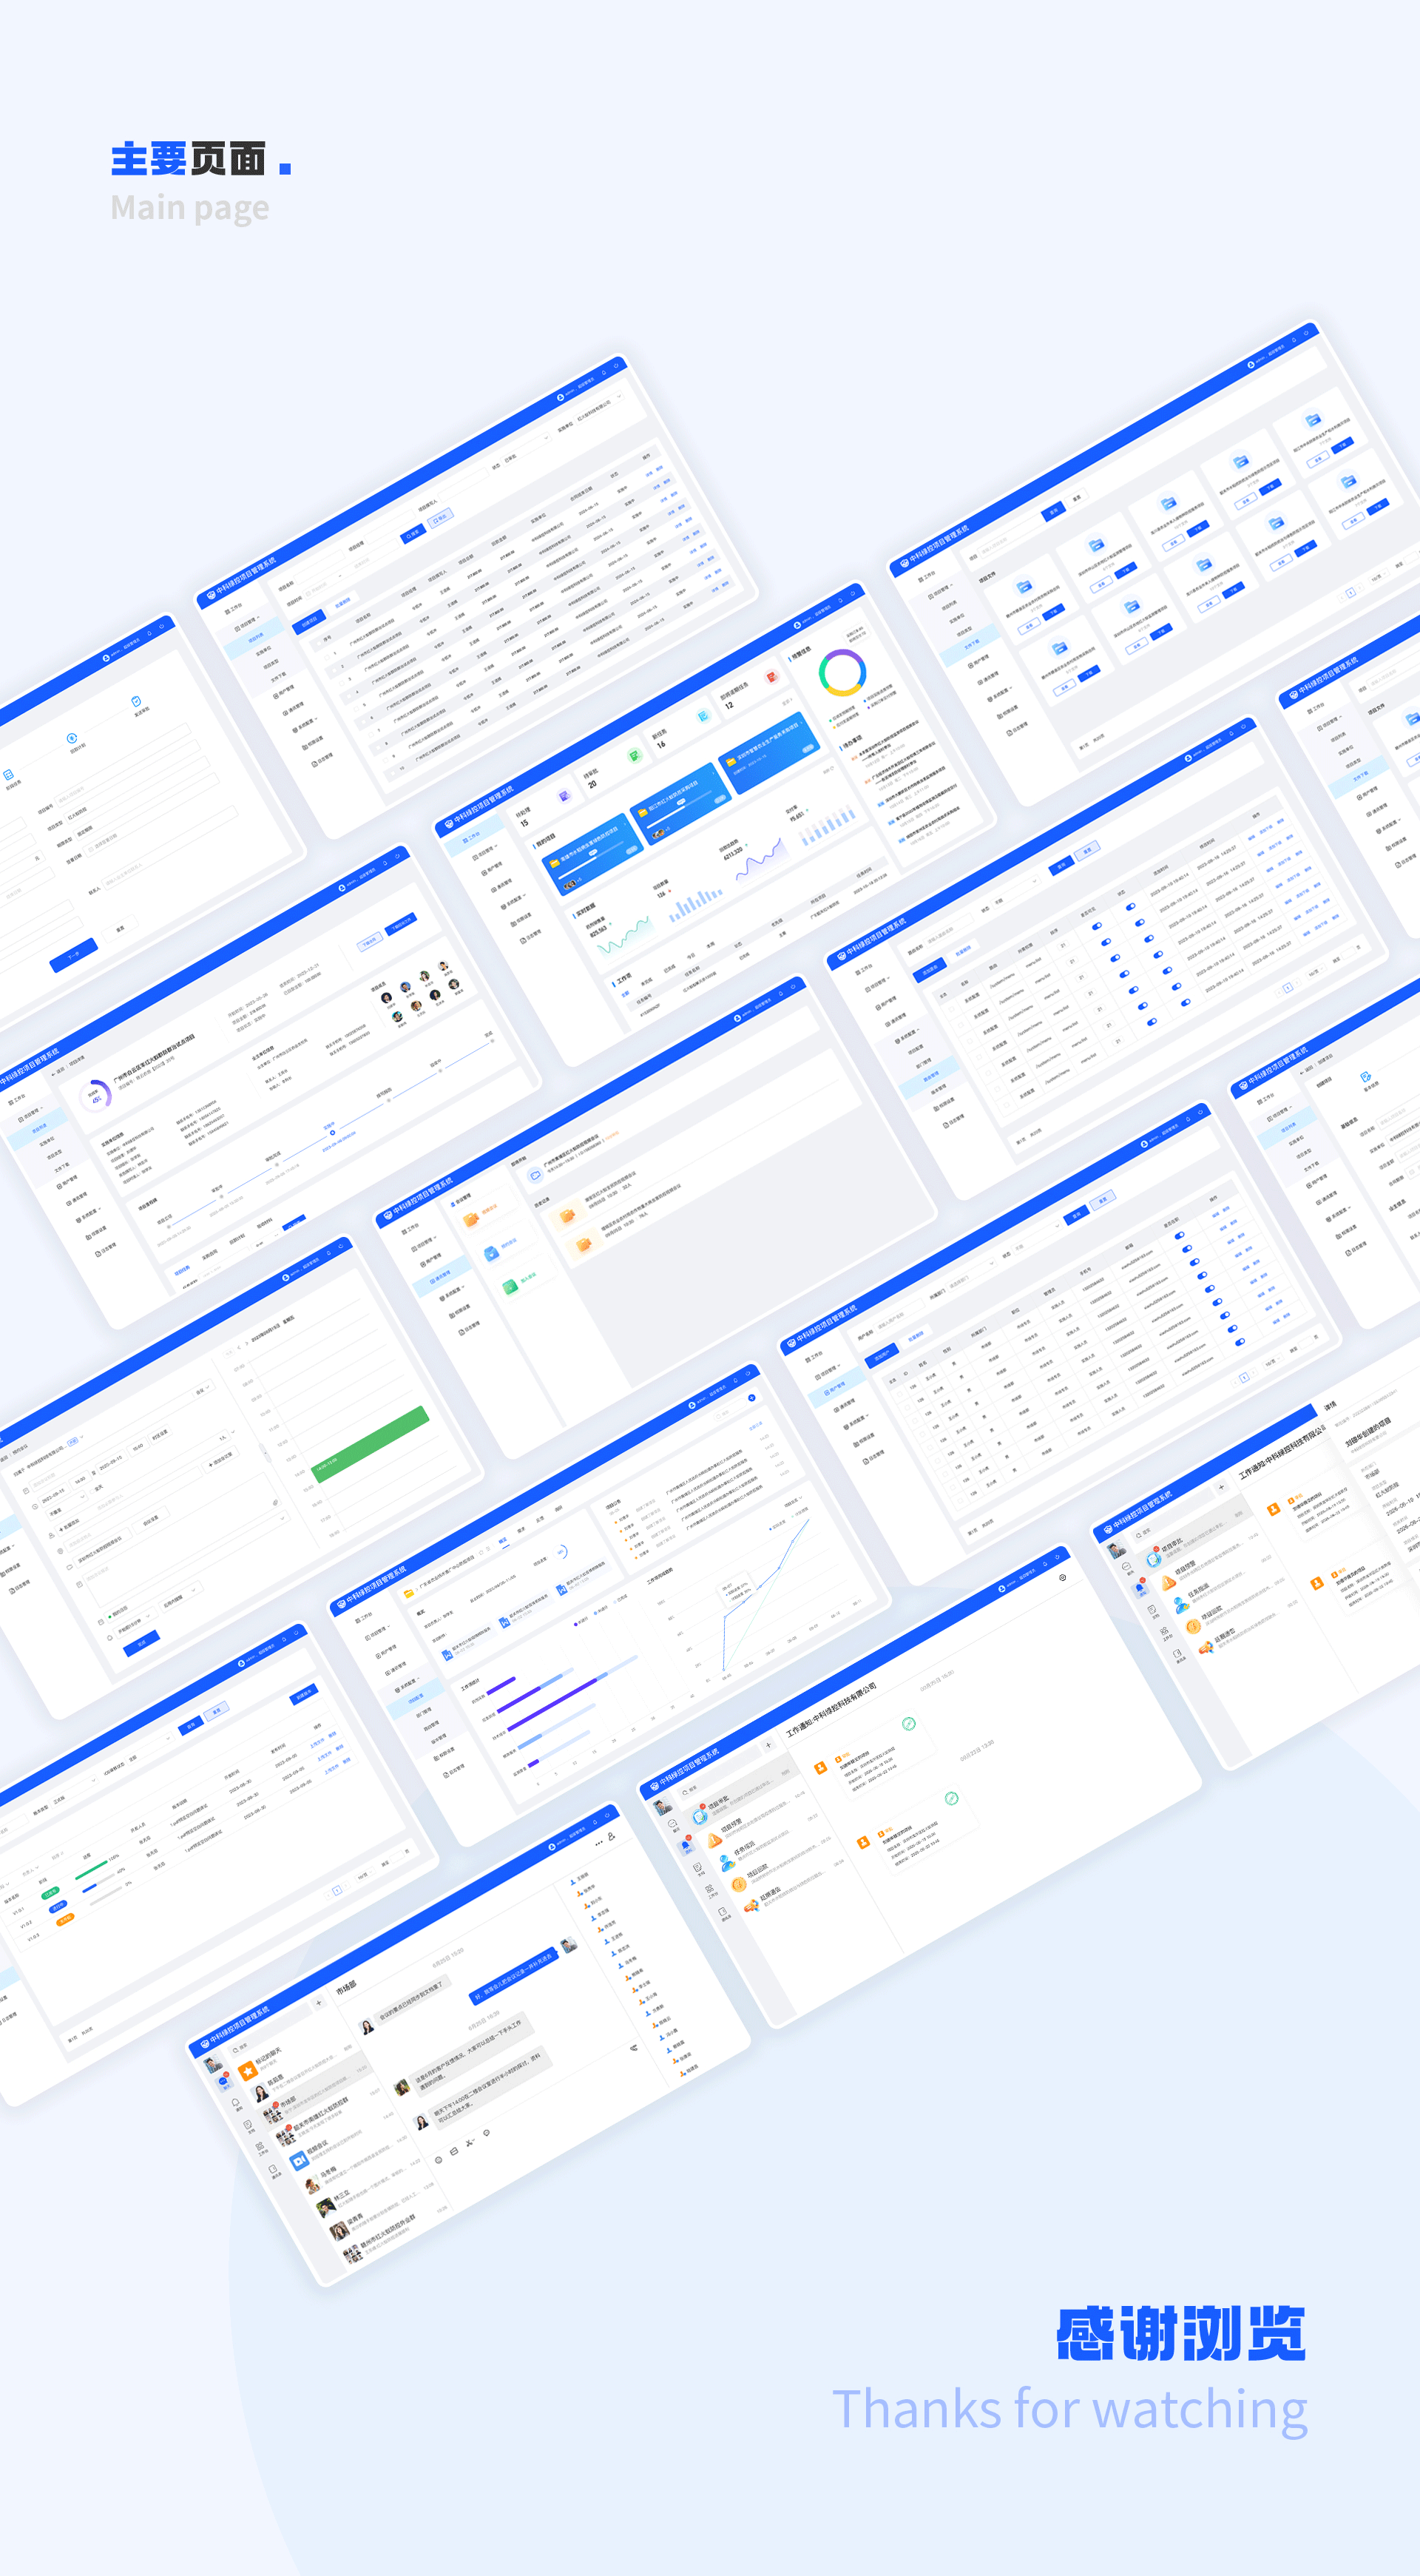Screen dimensions: 1420x2576
Task: Switch to the 已完成 tab in 工作项
Action: (x=670, y=969)
